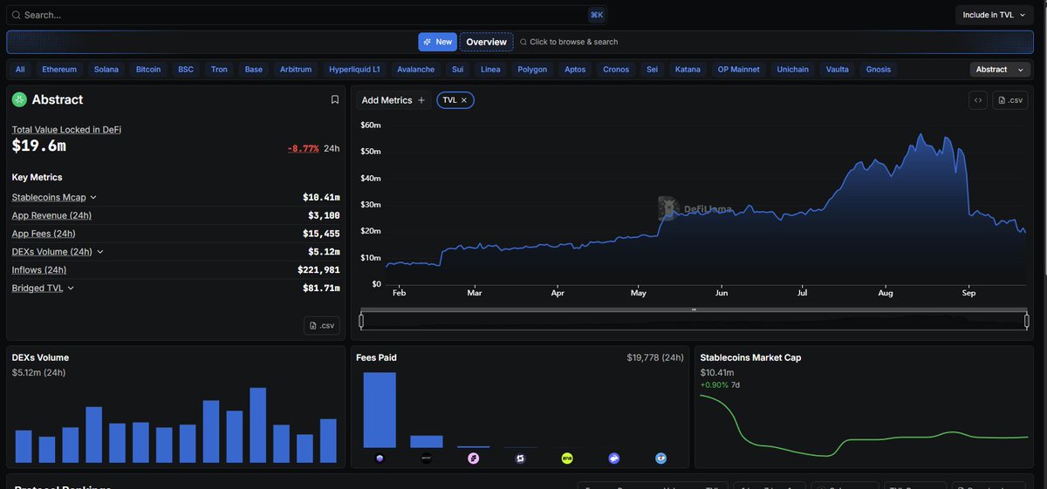Click the blue cloud protocol icon under Fees Paid

(x=614, y=458)
